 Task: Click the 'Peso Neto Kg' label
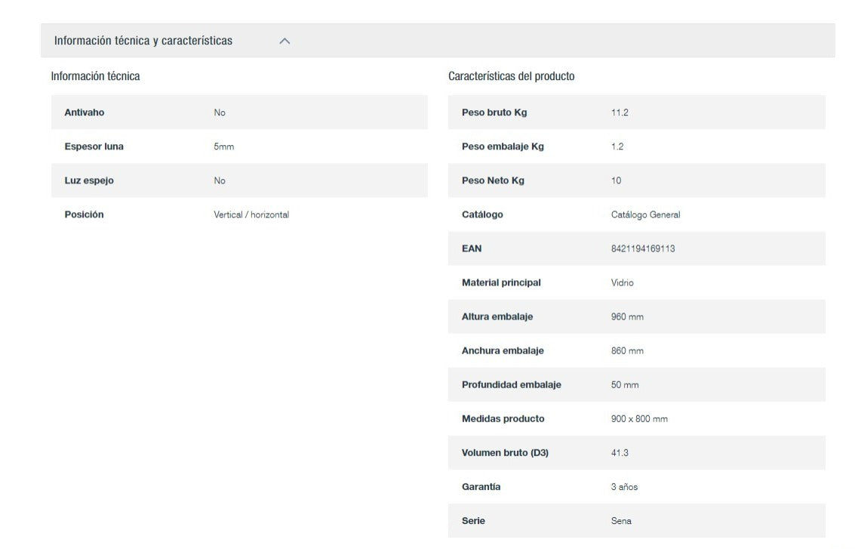pos(493,180)
